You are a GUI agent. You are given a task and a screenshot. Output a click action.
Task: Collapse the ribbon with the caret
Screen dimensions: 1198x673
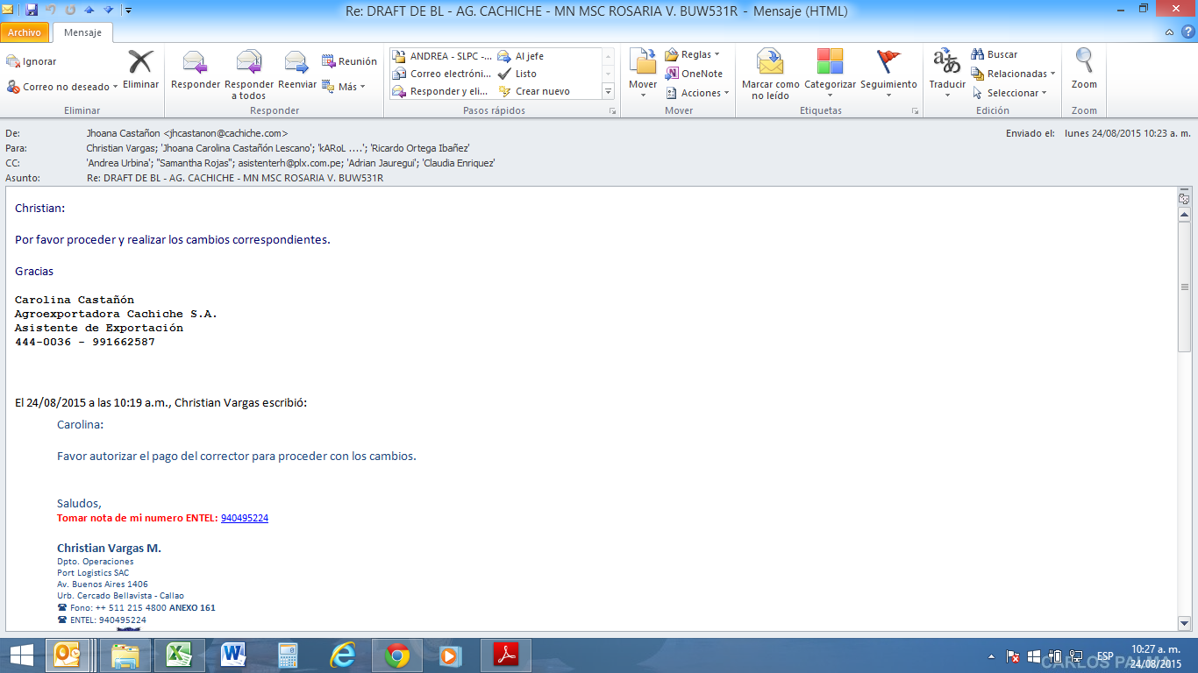coord(1169,32)
